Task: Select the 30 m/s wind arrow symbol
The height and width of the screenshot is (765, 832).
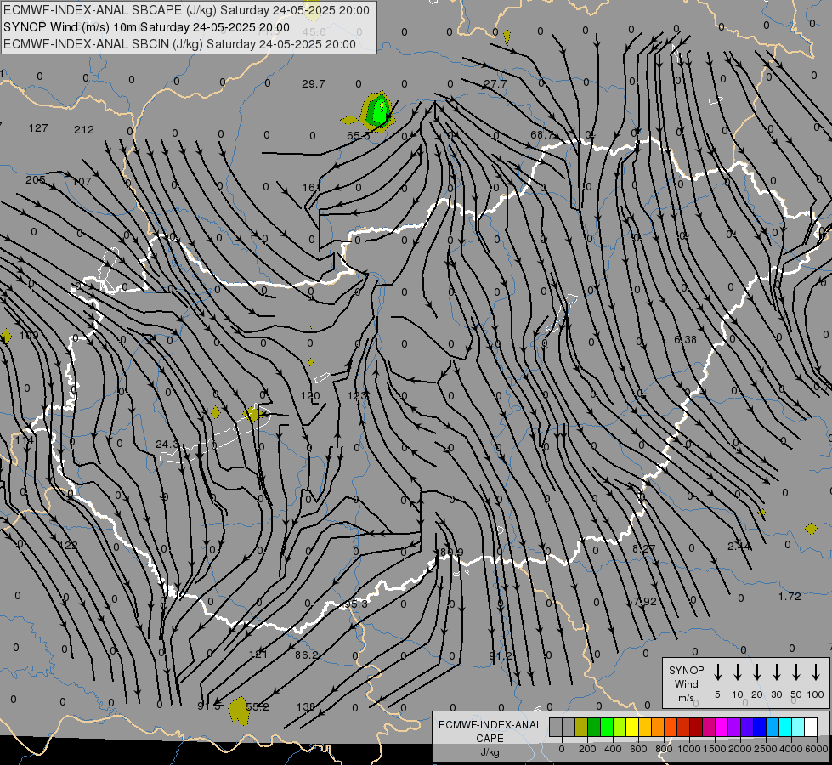Action: pos(776,672)
